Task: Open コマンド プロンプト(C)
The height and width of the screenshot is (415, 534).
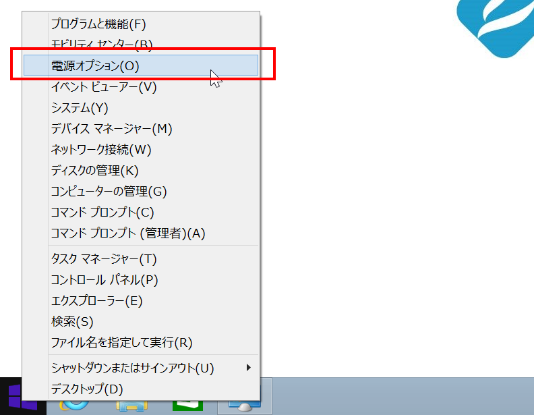Action: point(141,213)
